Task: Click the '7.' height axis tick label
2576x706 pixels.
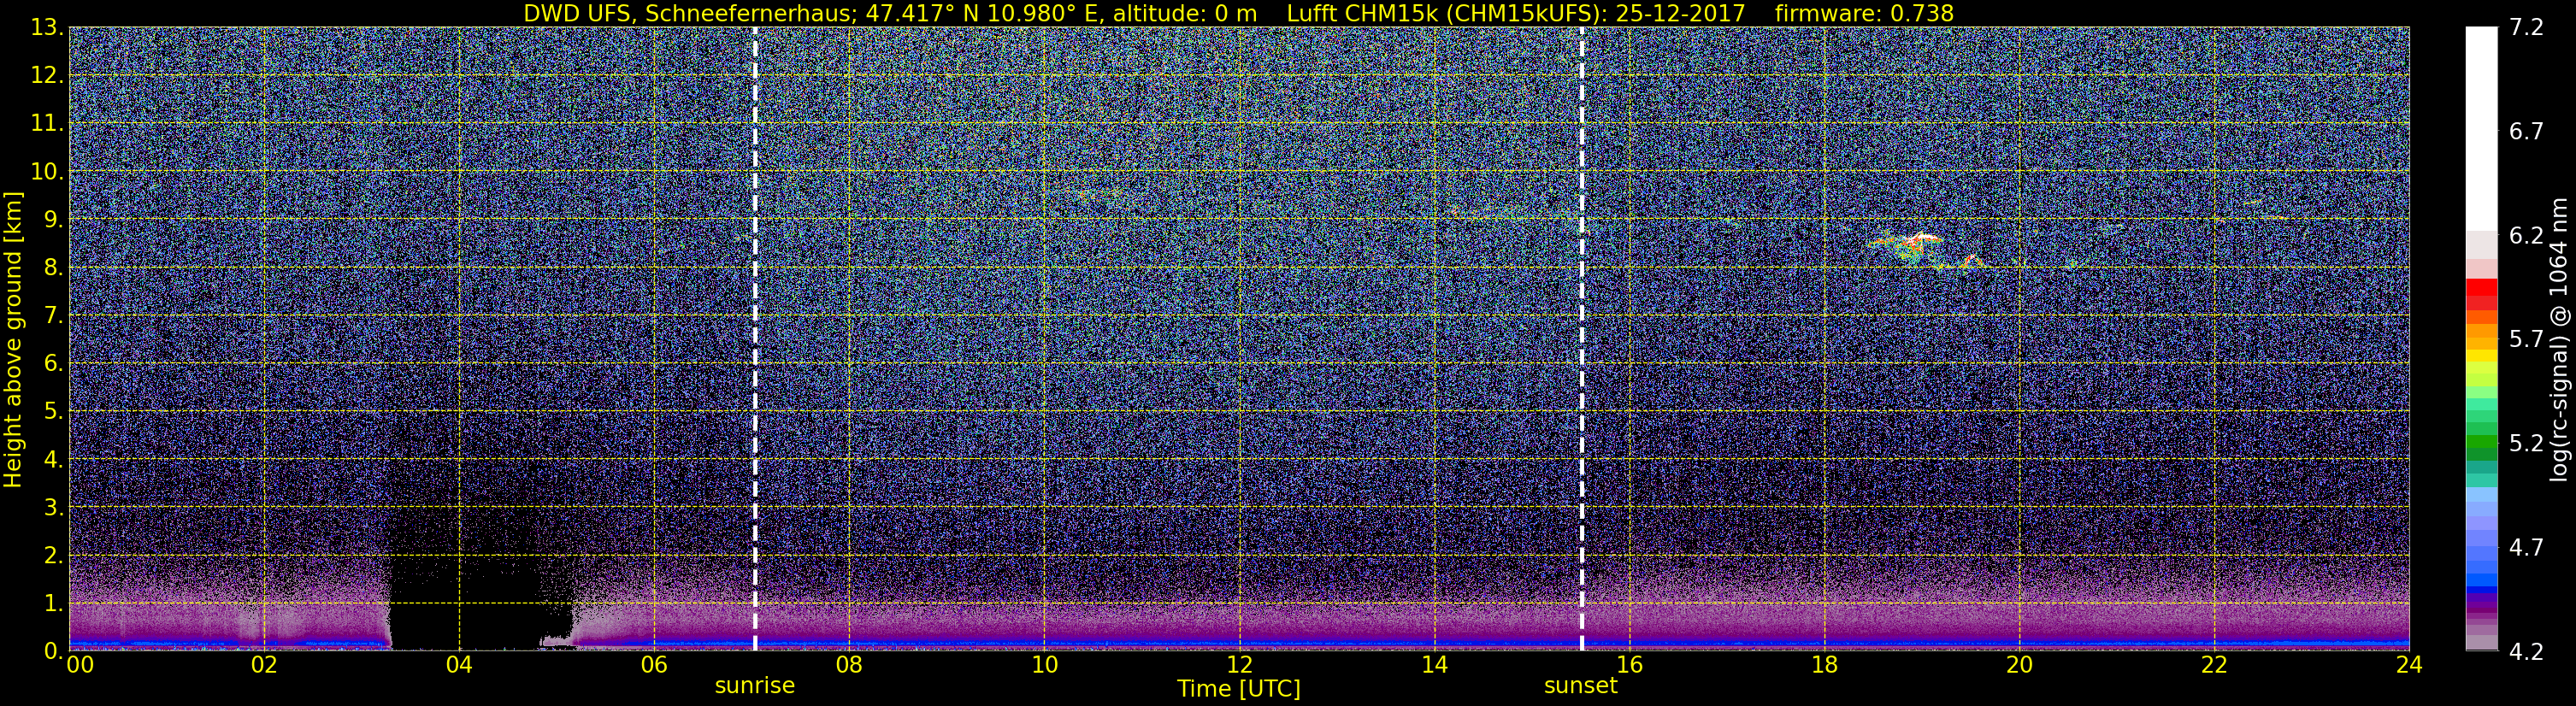Action: coord(53,316)
